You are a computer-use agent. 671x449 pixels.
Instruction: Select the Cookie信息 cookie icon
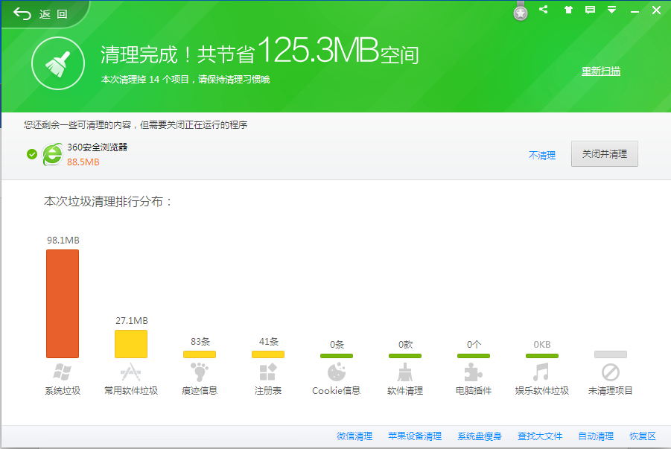click(337, 372)
